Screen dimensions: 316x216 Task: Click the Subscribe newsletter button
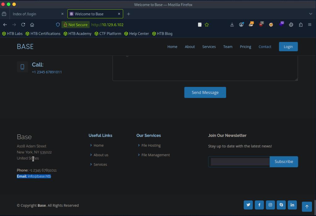(x=284, y=162)
